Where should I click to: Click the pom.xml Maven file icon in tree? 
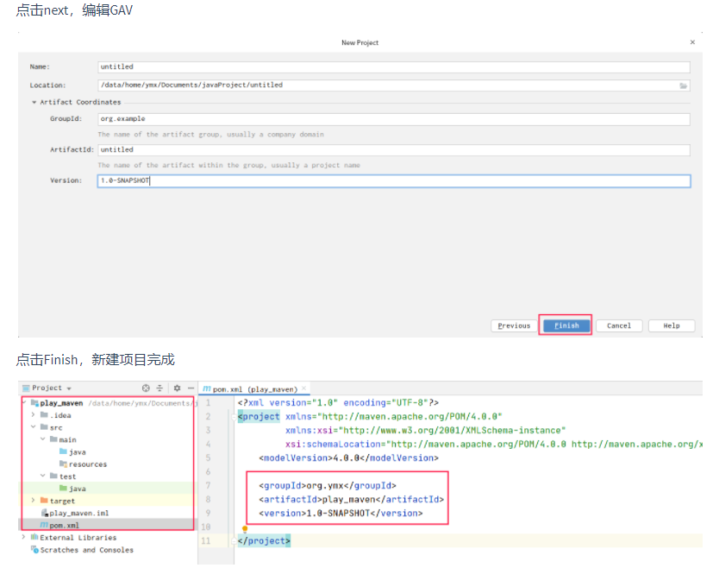pos(44,525)
